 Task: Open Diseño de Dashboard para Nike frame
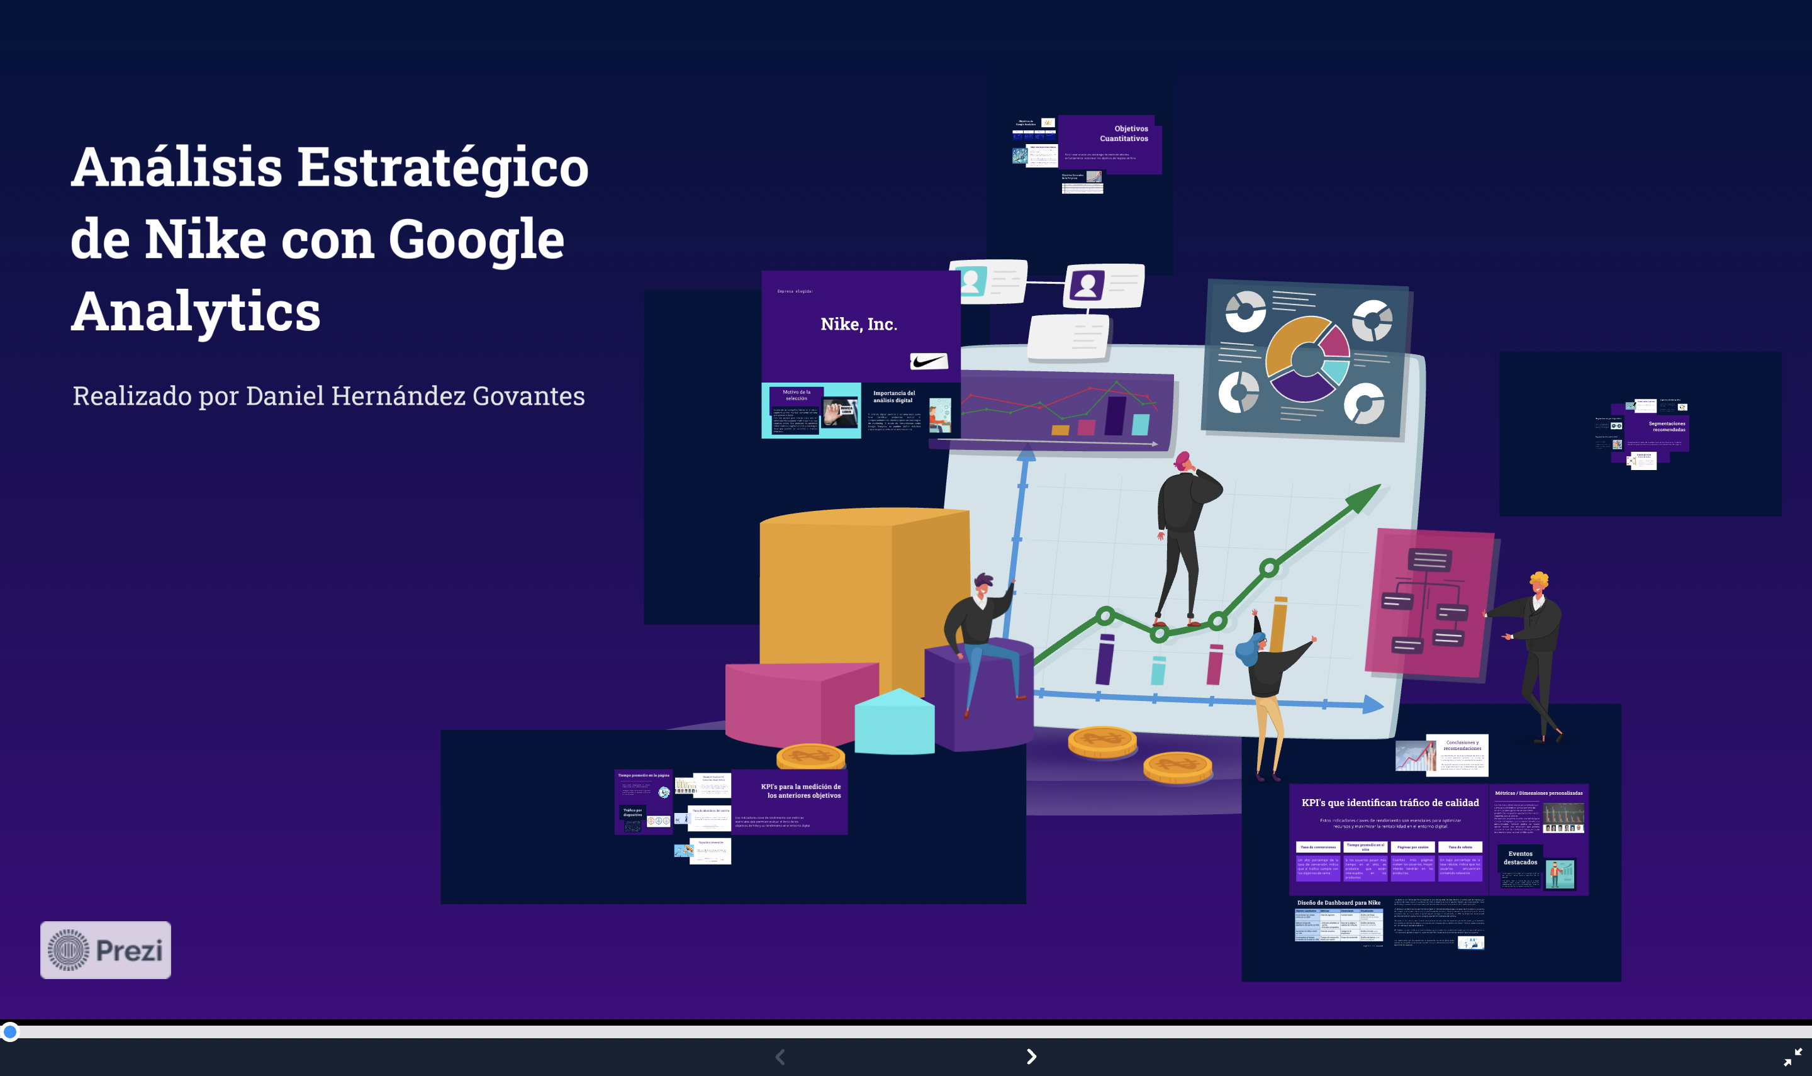1339,922
